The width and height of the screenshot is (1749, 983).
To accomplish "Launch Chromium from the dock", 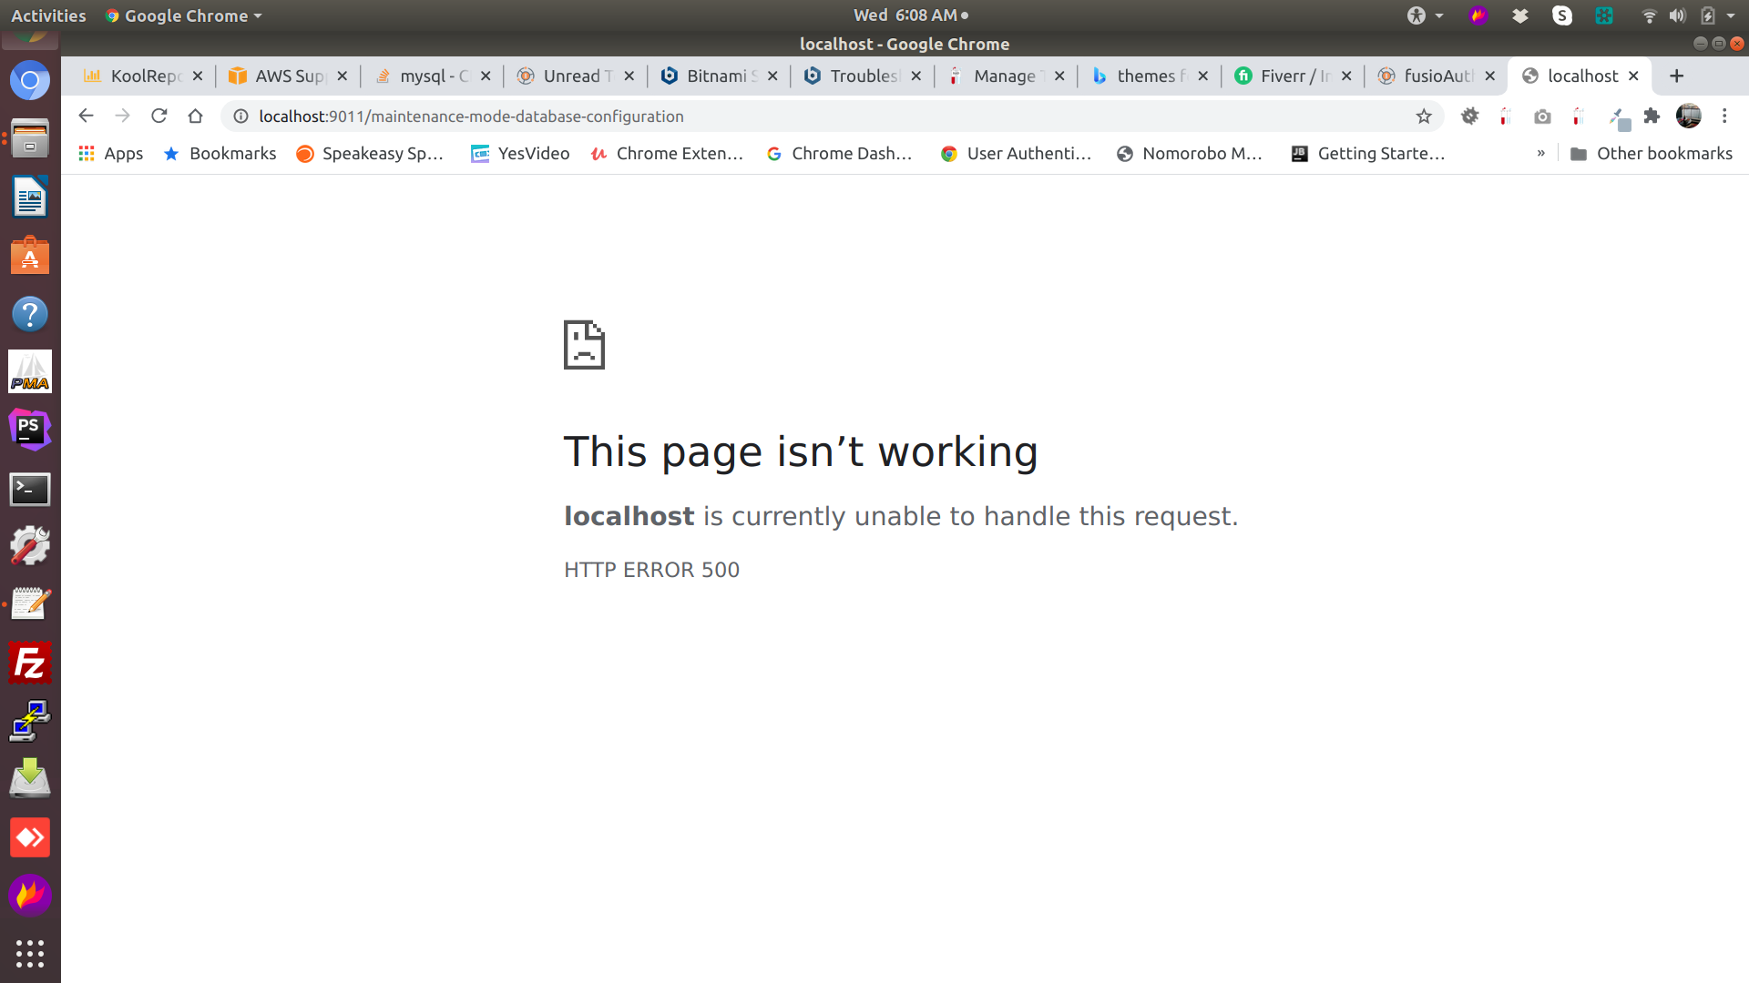I will (30, 81).
